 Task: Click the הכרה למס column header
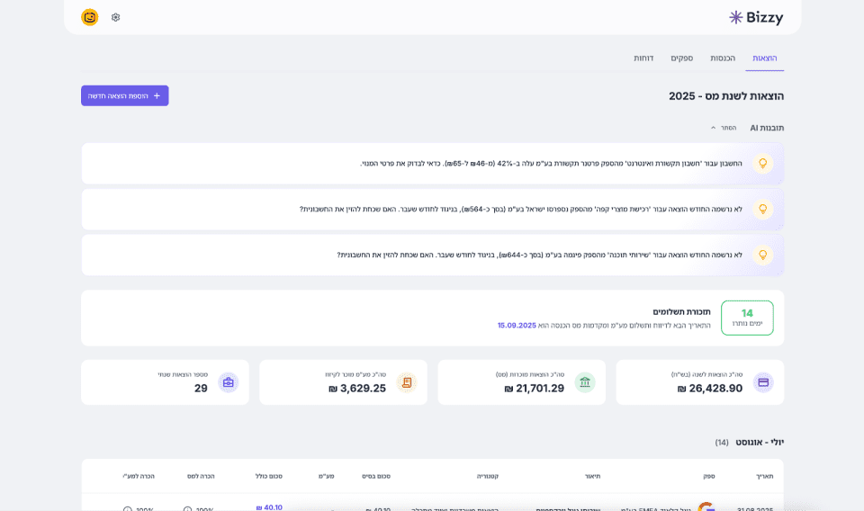[x=201, y=476]
